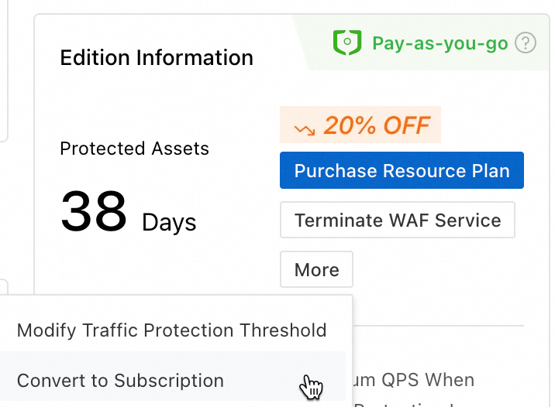Click the Edition Information heading

157,58
